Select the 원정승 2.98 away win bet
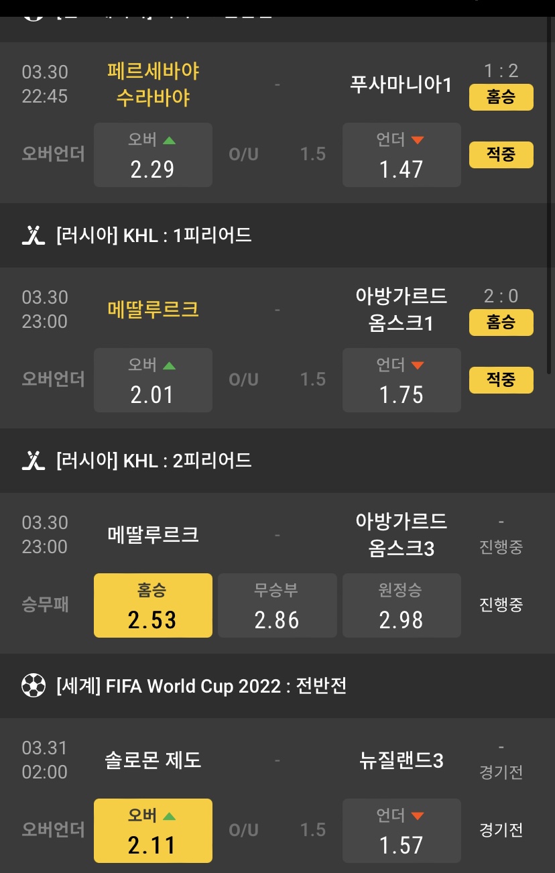Screen dimensions: 555x873 [x=402, y=605]
